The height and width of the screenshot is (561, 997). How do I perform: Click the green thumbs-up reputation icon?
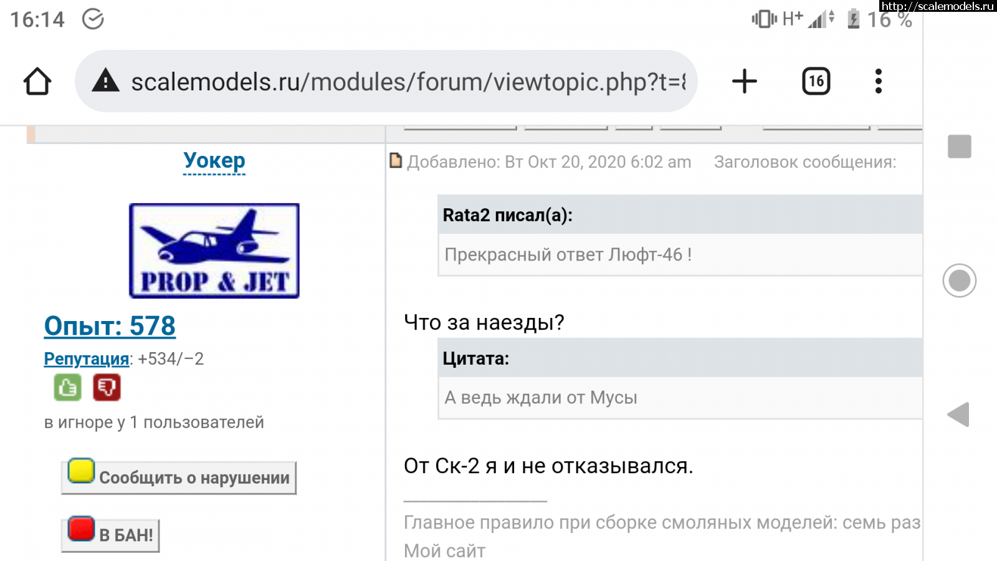pyautogui.click(x=67, y=387)
